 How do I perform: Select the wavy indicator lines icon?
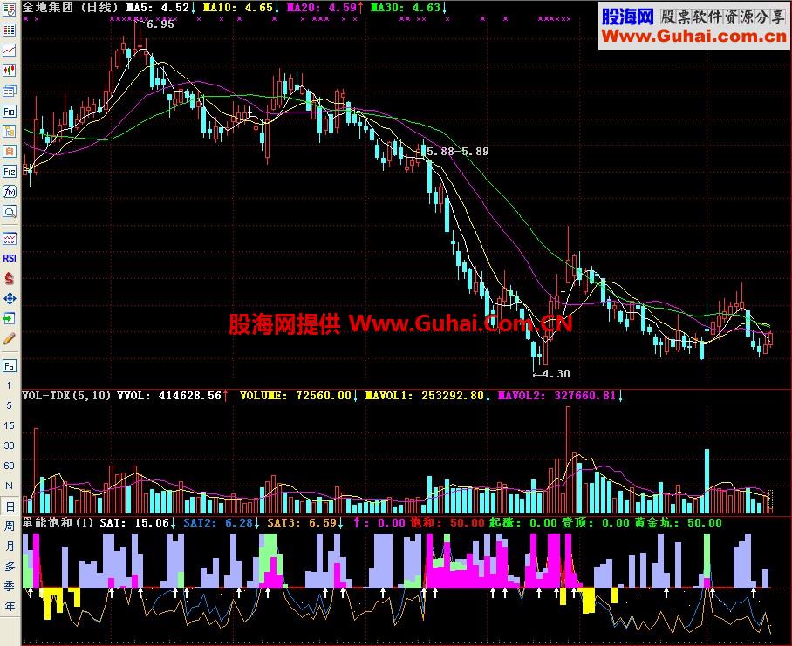[9, 238]
